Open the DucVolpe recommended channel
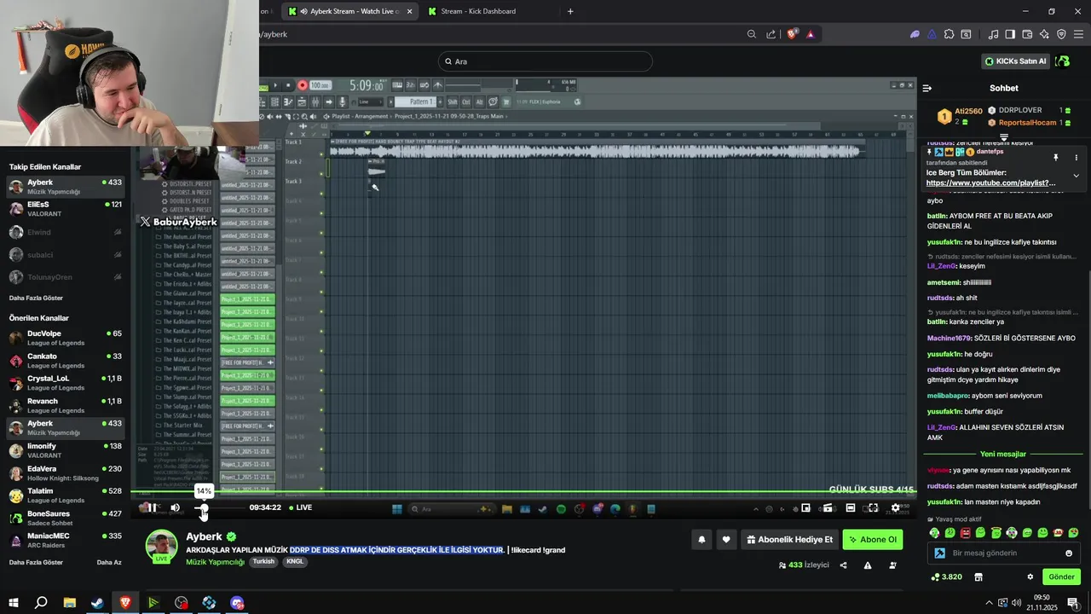The width and height of the screenshot is (1091, 614). [x=66, y=338]
